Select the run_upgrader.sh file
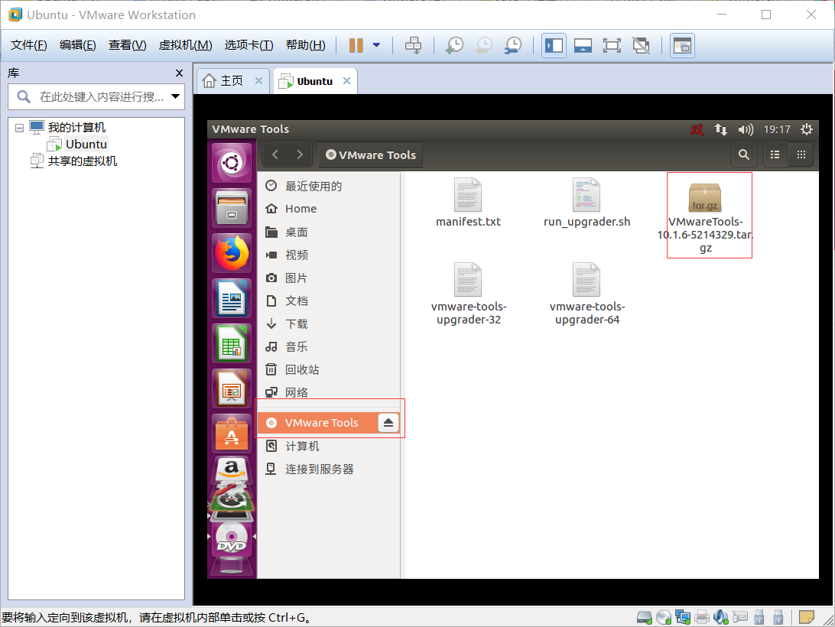 click(586, 203)
